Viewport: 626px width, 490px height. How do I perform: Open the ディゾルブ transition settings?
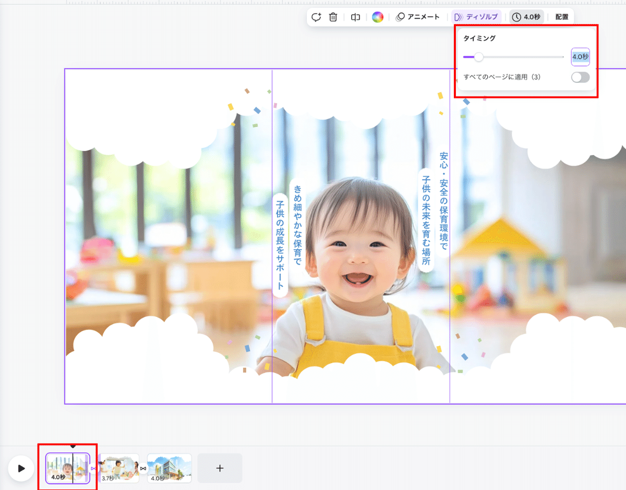click(x=476, y=17)
